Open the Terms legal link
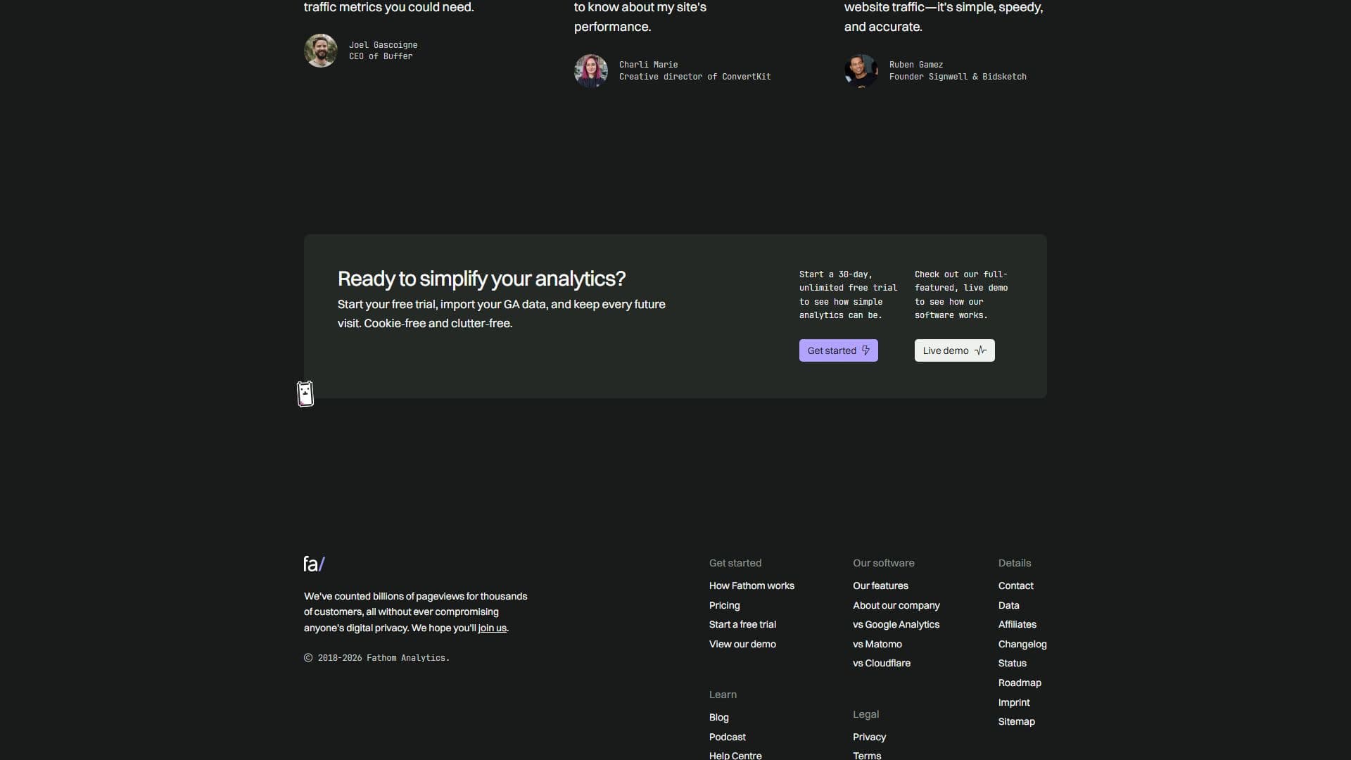1351x760 pixels. coord(866,755)
